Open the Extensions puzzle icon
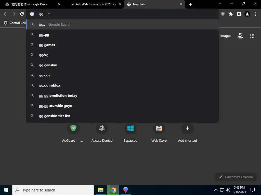The image size is (261, 195). (231, 14)
